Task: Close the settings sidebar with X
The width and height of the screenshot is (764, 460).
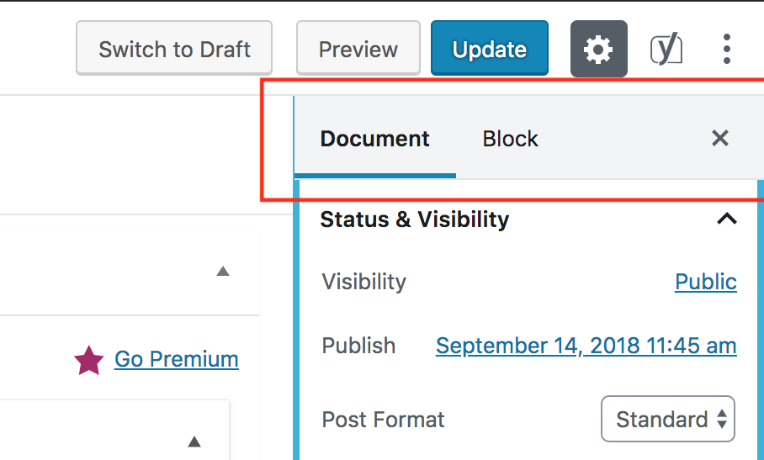Action: [719, 139]
